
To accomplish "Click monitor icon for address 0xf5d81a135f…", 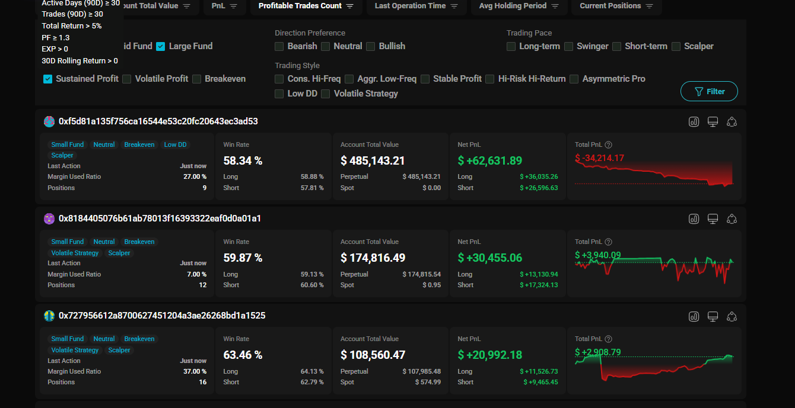I will (713, 122).
